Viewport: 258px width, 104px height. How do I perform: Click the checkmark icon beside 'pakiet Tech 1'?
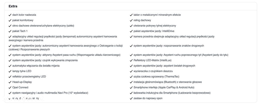(10, 31)
